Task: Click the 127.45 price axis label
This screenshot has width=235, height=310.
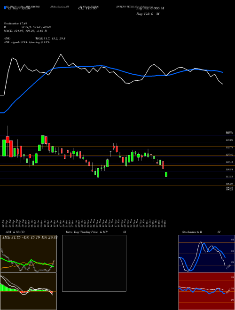Action: coord(229,155)
